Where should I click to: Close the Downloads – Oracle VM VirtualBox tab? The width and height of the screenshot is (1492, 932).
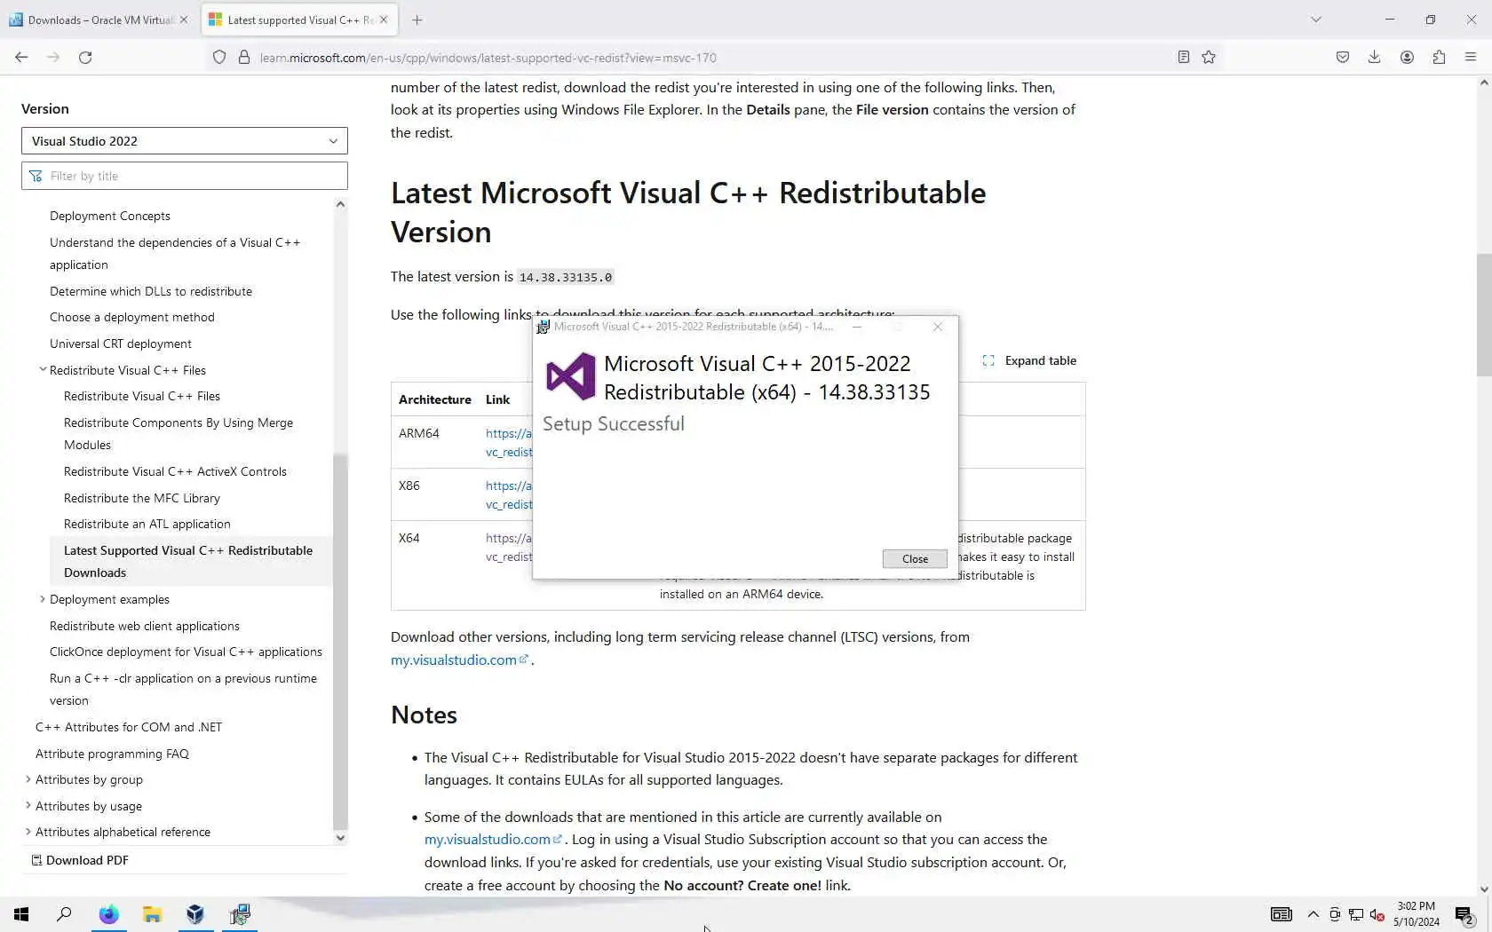tap(184, 20)
